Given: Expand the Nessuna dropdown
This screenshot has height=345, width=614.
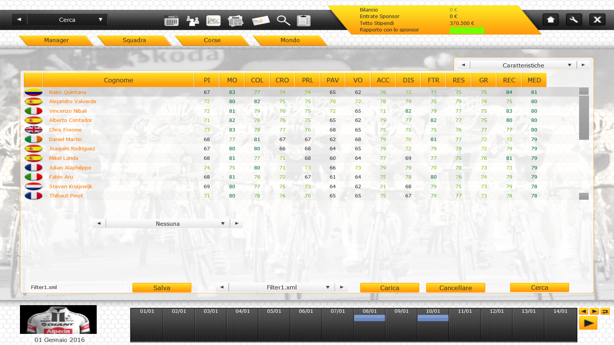Looking at the screenshot, I should tap(168, 223).
